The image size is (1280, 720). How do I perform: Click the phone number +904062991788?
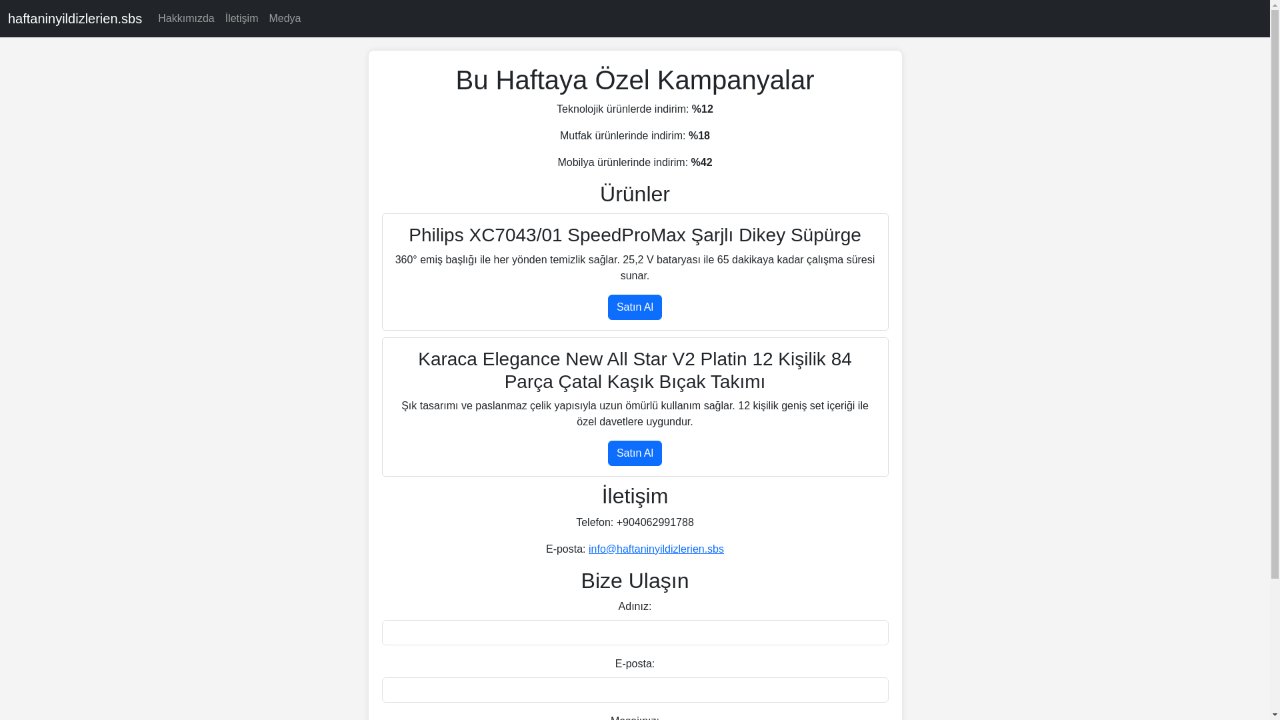click(655, 523)
